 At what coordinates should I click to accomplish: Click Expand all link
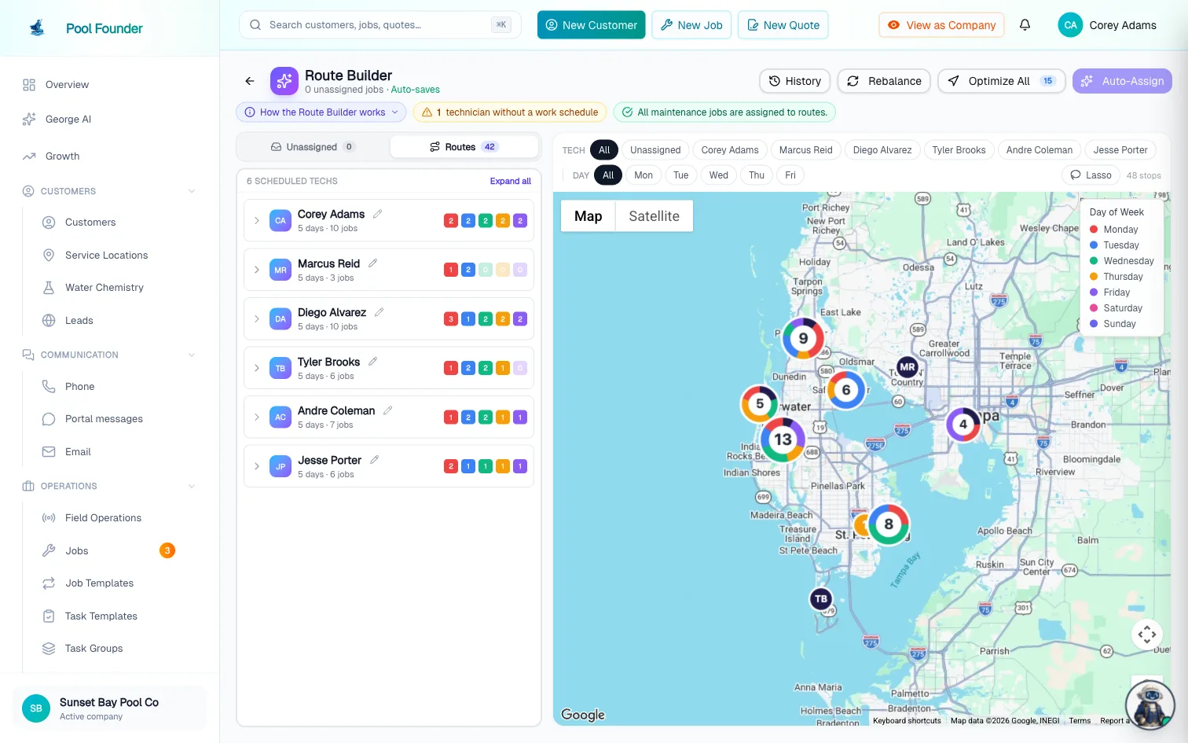[511, 181]
